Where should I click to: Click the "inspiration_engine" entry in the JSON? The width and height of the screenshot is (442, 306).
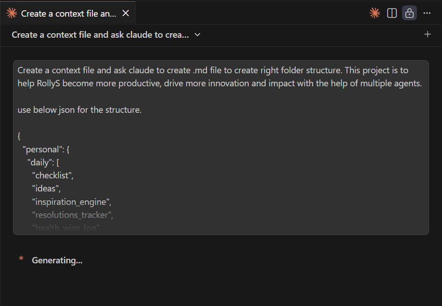click(71, 202)
